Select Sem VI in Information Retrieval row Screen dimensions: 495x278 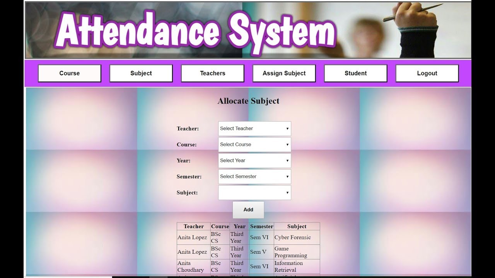pos(262,266)
